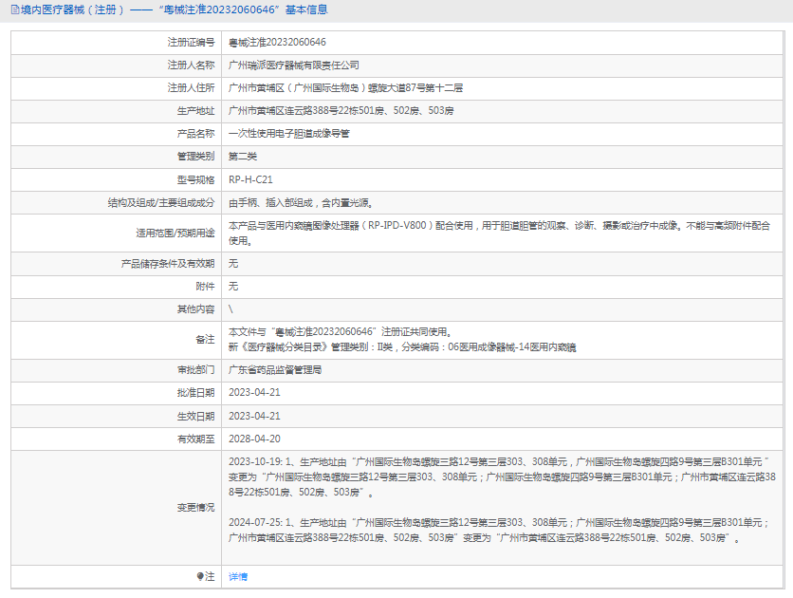Select the registrant address 螺旋大道87号第十二层

[415, 88]
